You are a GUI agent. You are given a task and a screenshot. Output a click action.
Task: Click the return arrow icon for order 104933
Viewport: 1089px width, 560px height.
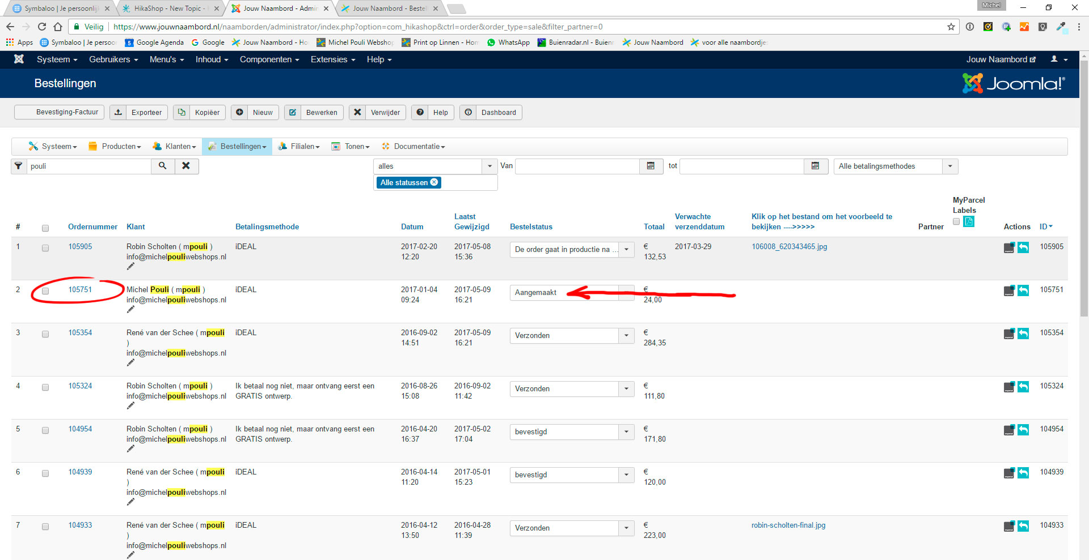click(1023, 526)
